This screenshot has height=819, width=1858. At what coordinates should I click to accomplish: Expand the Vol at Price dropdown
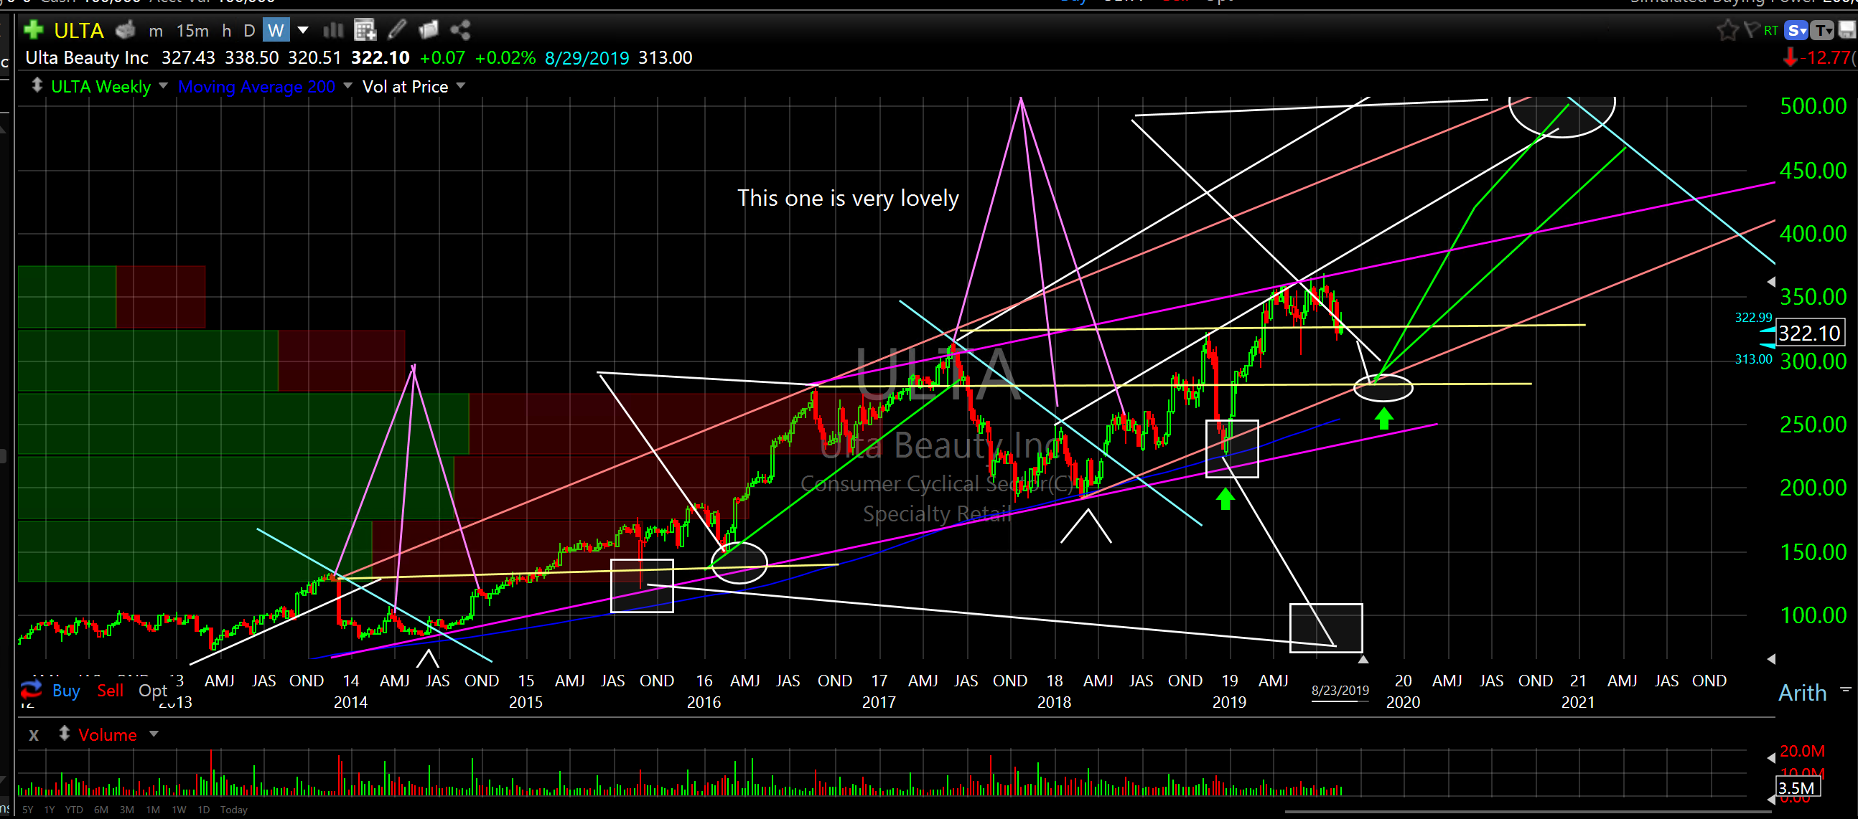tap(460, 87)
